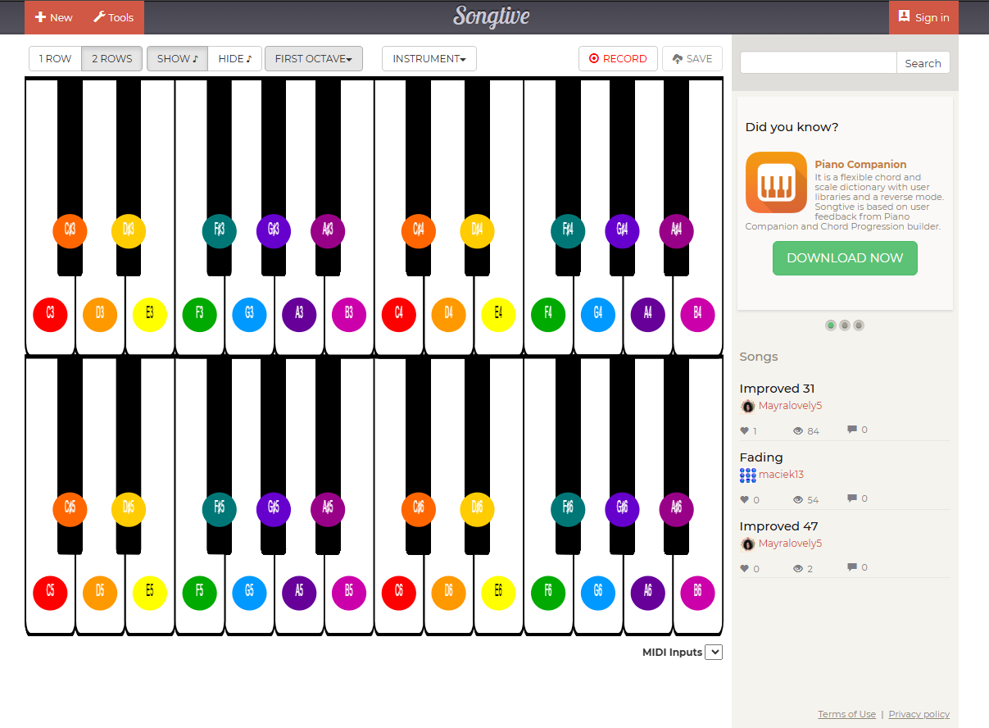Toggle HIDE note labels

coord(234,59)
